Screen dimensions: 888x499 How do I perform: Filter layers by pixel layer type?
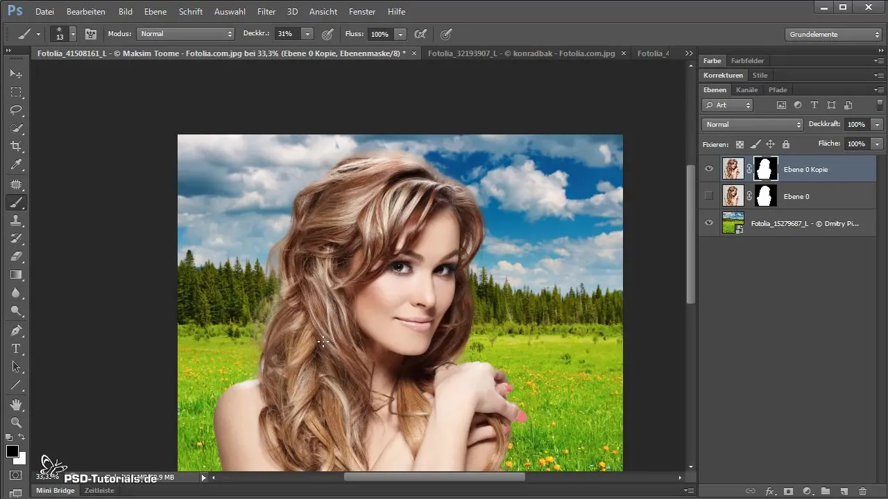pos(781,105)
